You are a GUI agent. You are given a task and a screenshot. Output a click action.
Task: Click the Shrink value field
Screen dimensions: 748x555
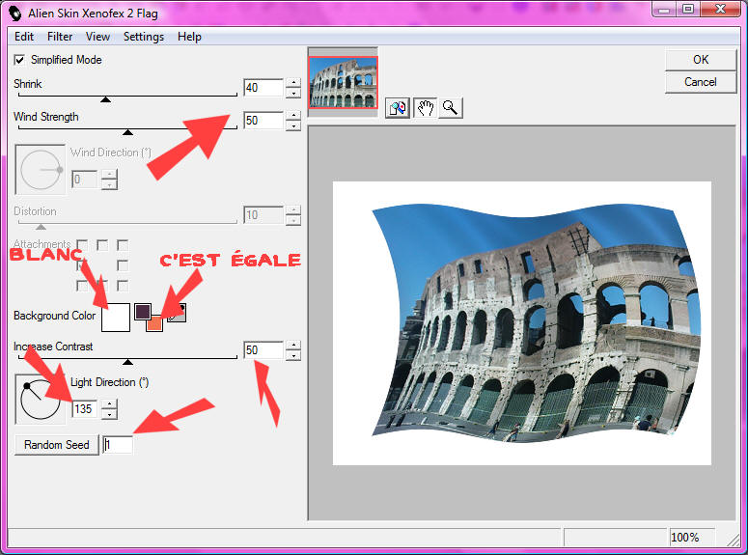point(263,88)
